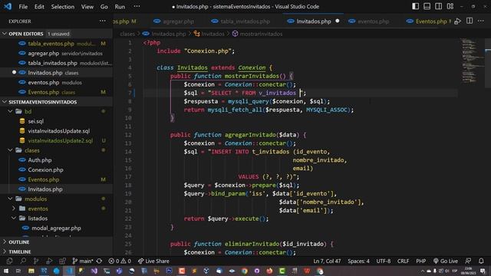Screen dimensions: 491x276
Task: Click the Run or Debug icon in editor toolbar
Action: point(458,21)
